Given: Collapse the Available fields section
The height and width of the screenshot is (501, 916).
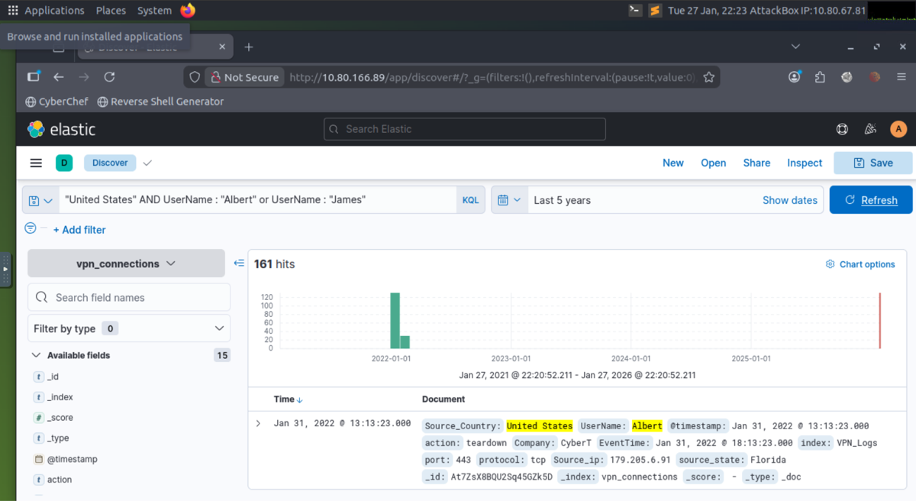Looking at the screenshot, I should (x=36, y=354).
